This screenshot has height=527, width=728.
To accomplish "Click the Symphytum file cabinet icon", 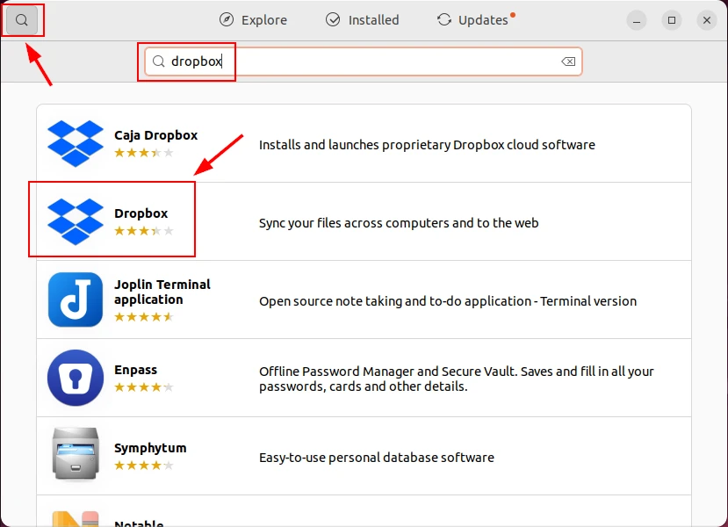I will pos(76,456).
